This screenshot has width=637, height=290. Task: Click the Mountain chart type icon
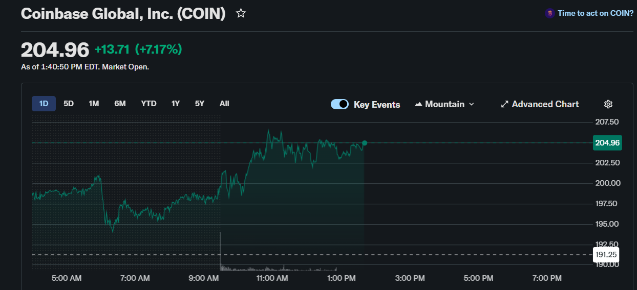(418, 104)
